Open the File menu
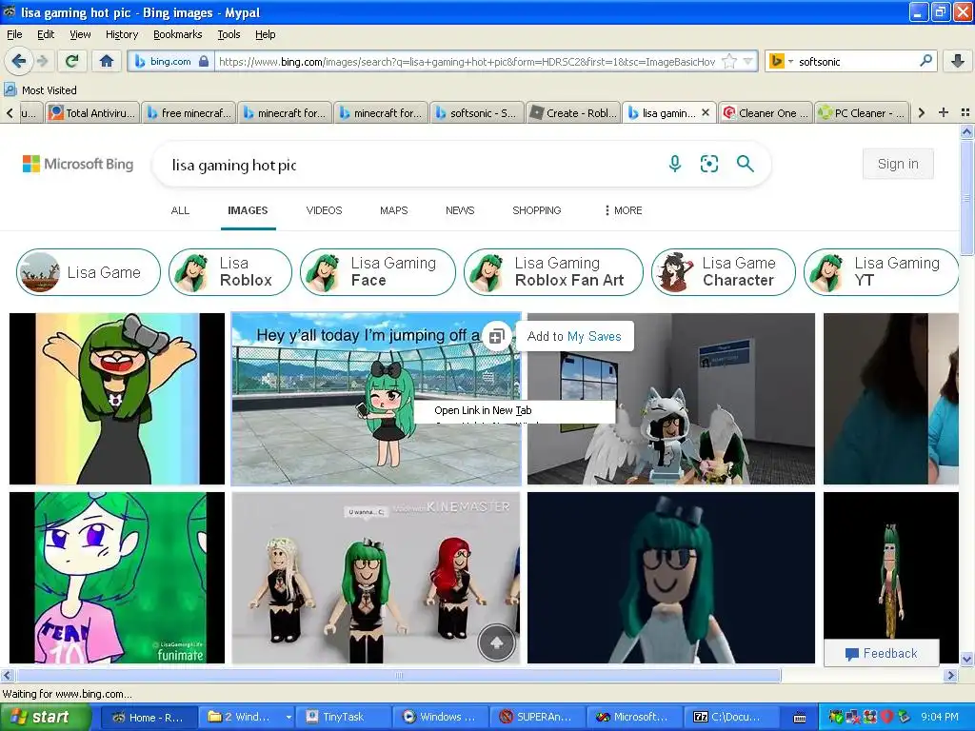The image size is (975, 731). (x=14, y=34)
